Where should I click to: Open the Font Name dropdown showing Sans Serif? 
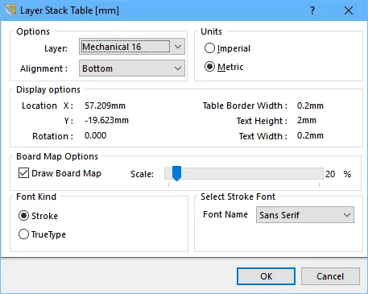point(305,215)
